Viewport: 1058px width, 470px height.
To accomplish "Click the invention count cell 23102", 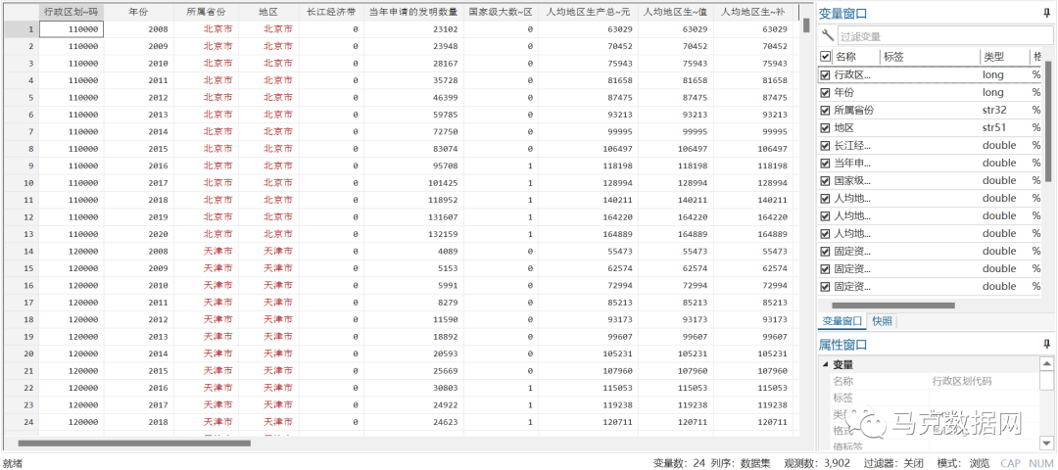I will point(413,29).
